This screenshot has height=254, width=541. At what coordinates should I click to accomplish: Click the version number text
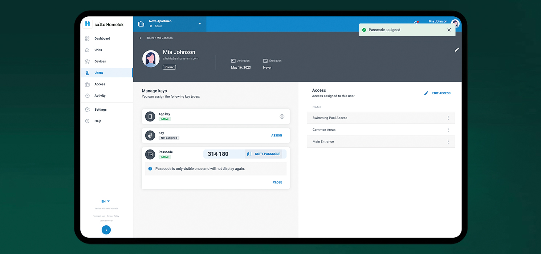pos(106,209)
